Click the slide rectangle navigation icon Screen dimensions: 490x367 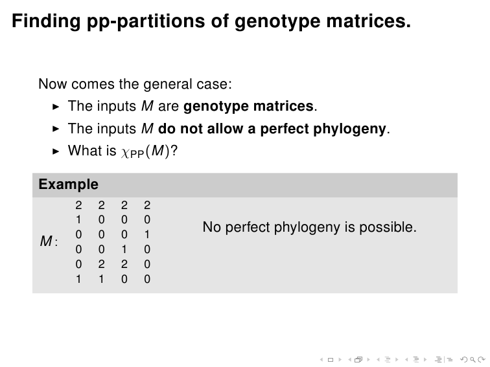coord(331,360)
